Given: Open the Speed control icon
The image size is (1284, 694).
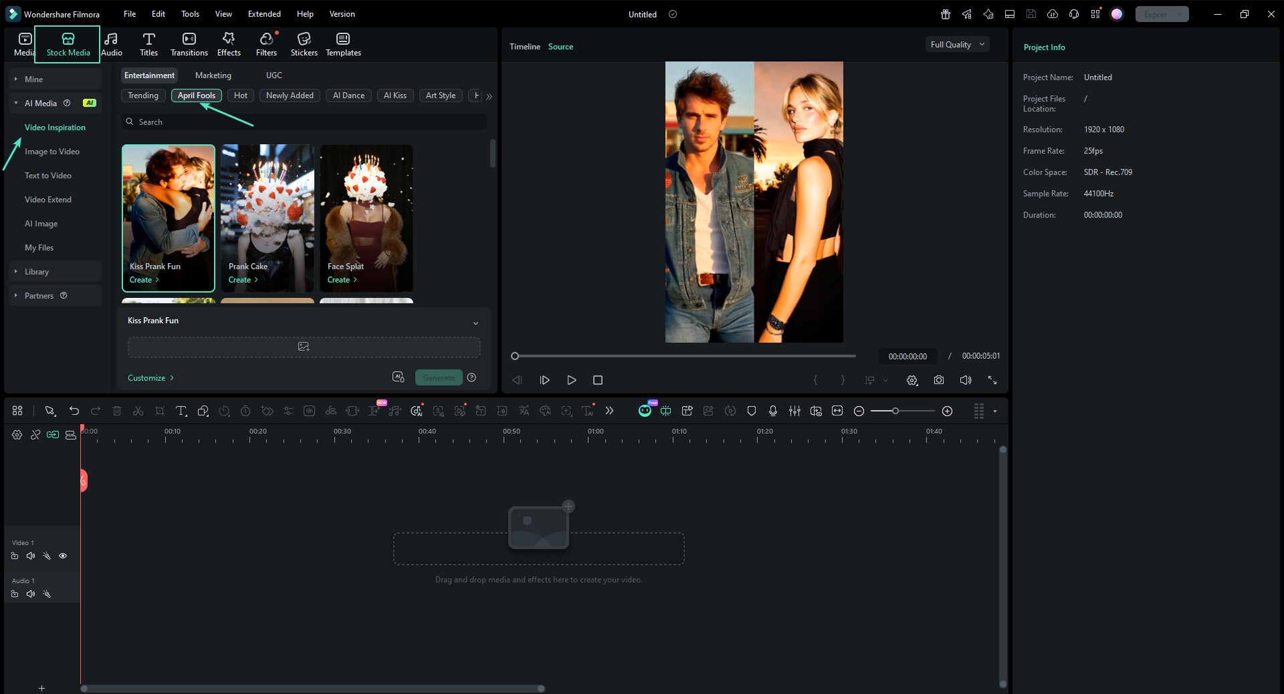Looking at the screenshot, I should pyautogui.click(x=223, y=411).
